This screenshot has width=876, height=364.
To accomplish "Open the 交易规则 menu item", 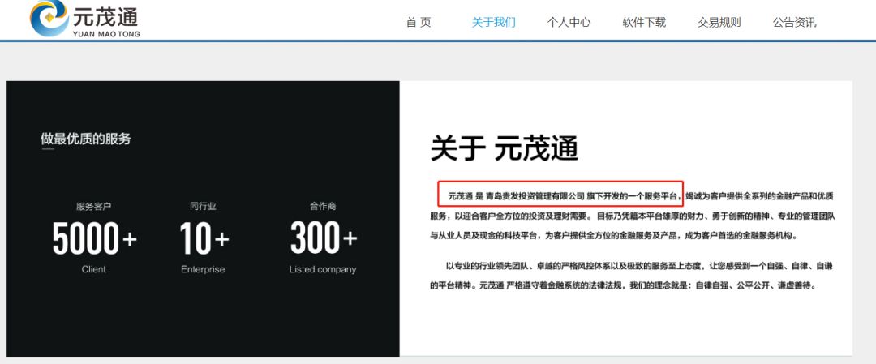I will coord(719,23).
